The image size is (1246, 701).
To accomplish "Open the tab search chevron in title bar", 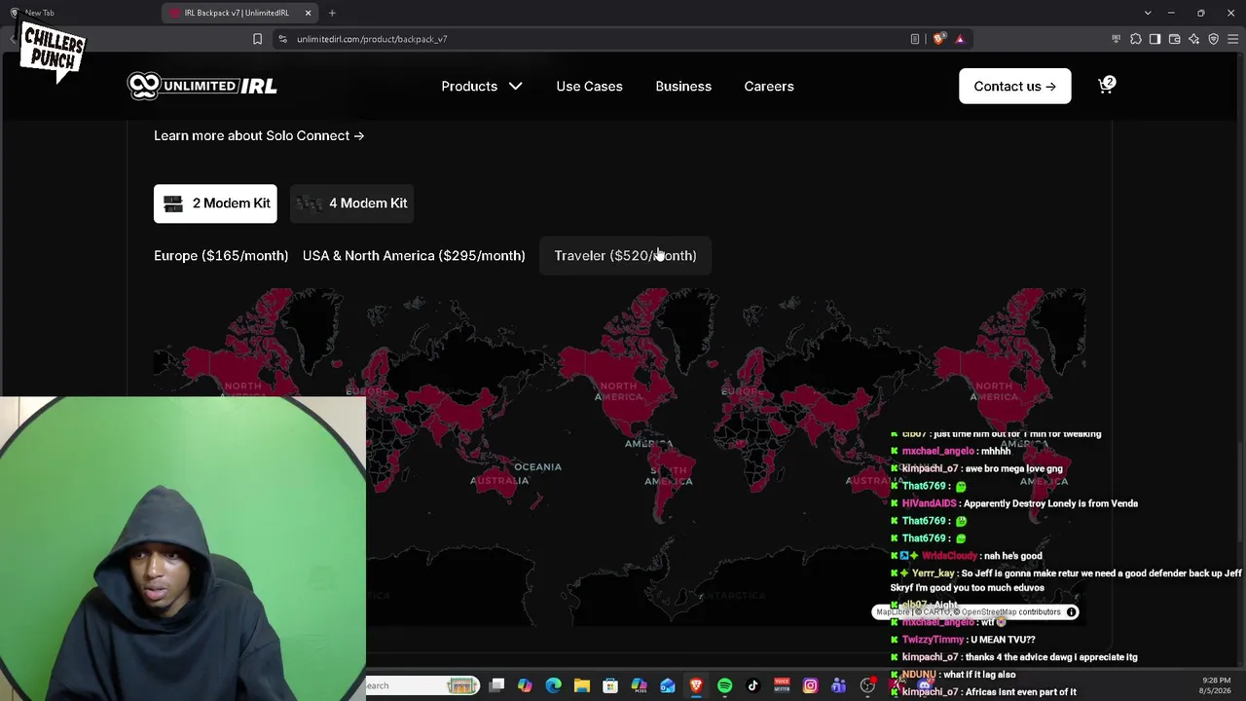I will tap(1148, 13).
